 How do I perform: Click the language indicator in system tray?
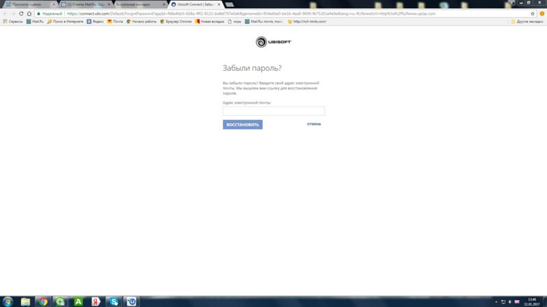tap(517, 302)
